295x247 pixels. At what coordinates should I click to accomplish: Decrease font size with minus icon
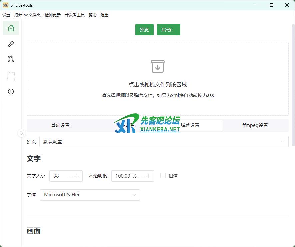71,176
